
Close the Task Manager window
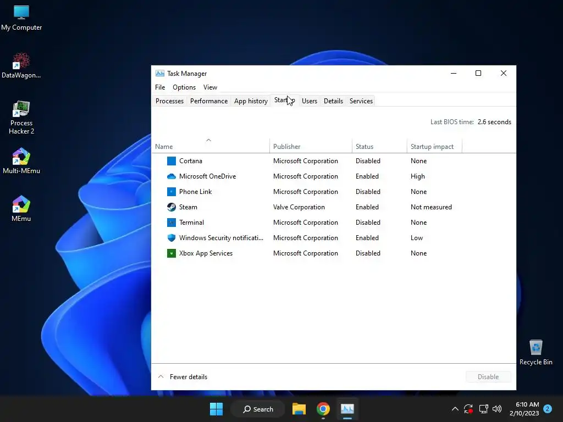504,73
